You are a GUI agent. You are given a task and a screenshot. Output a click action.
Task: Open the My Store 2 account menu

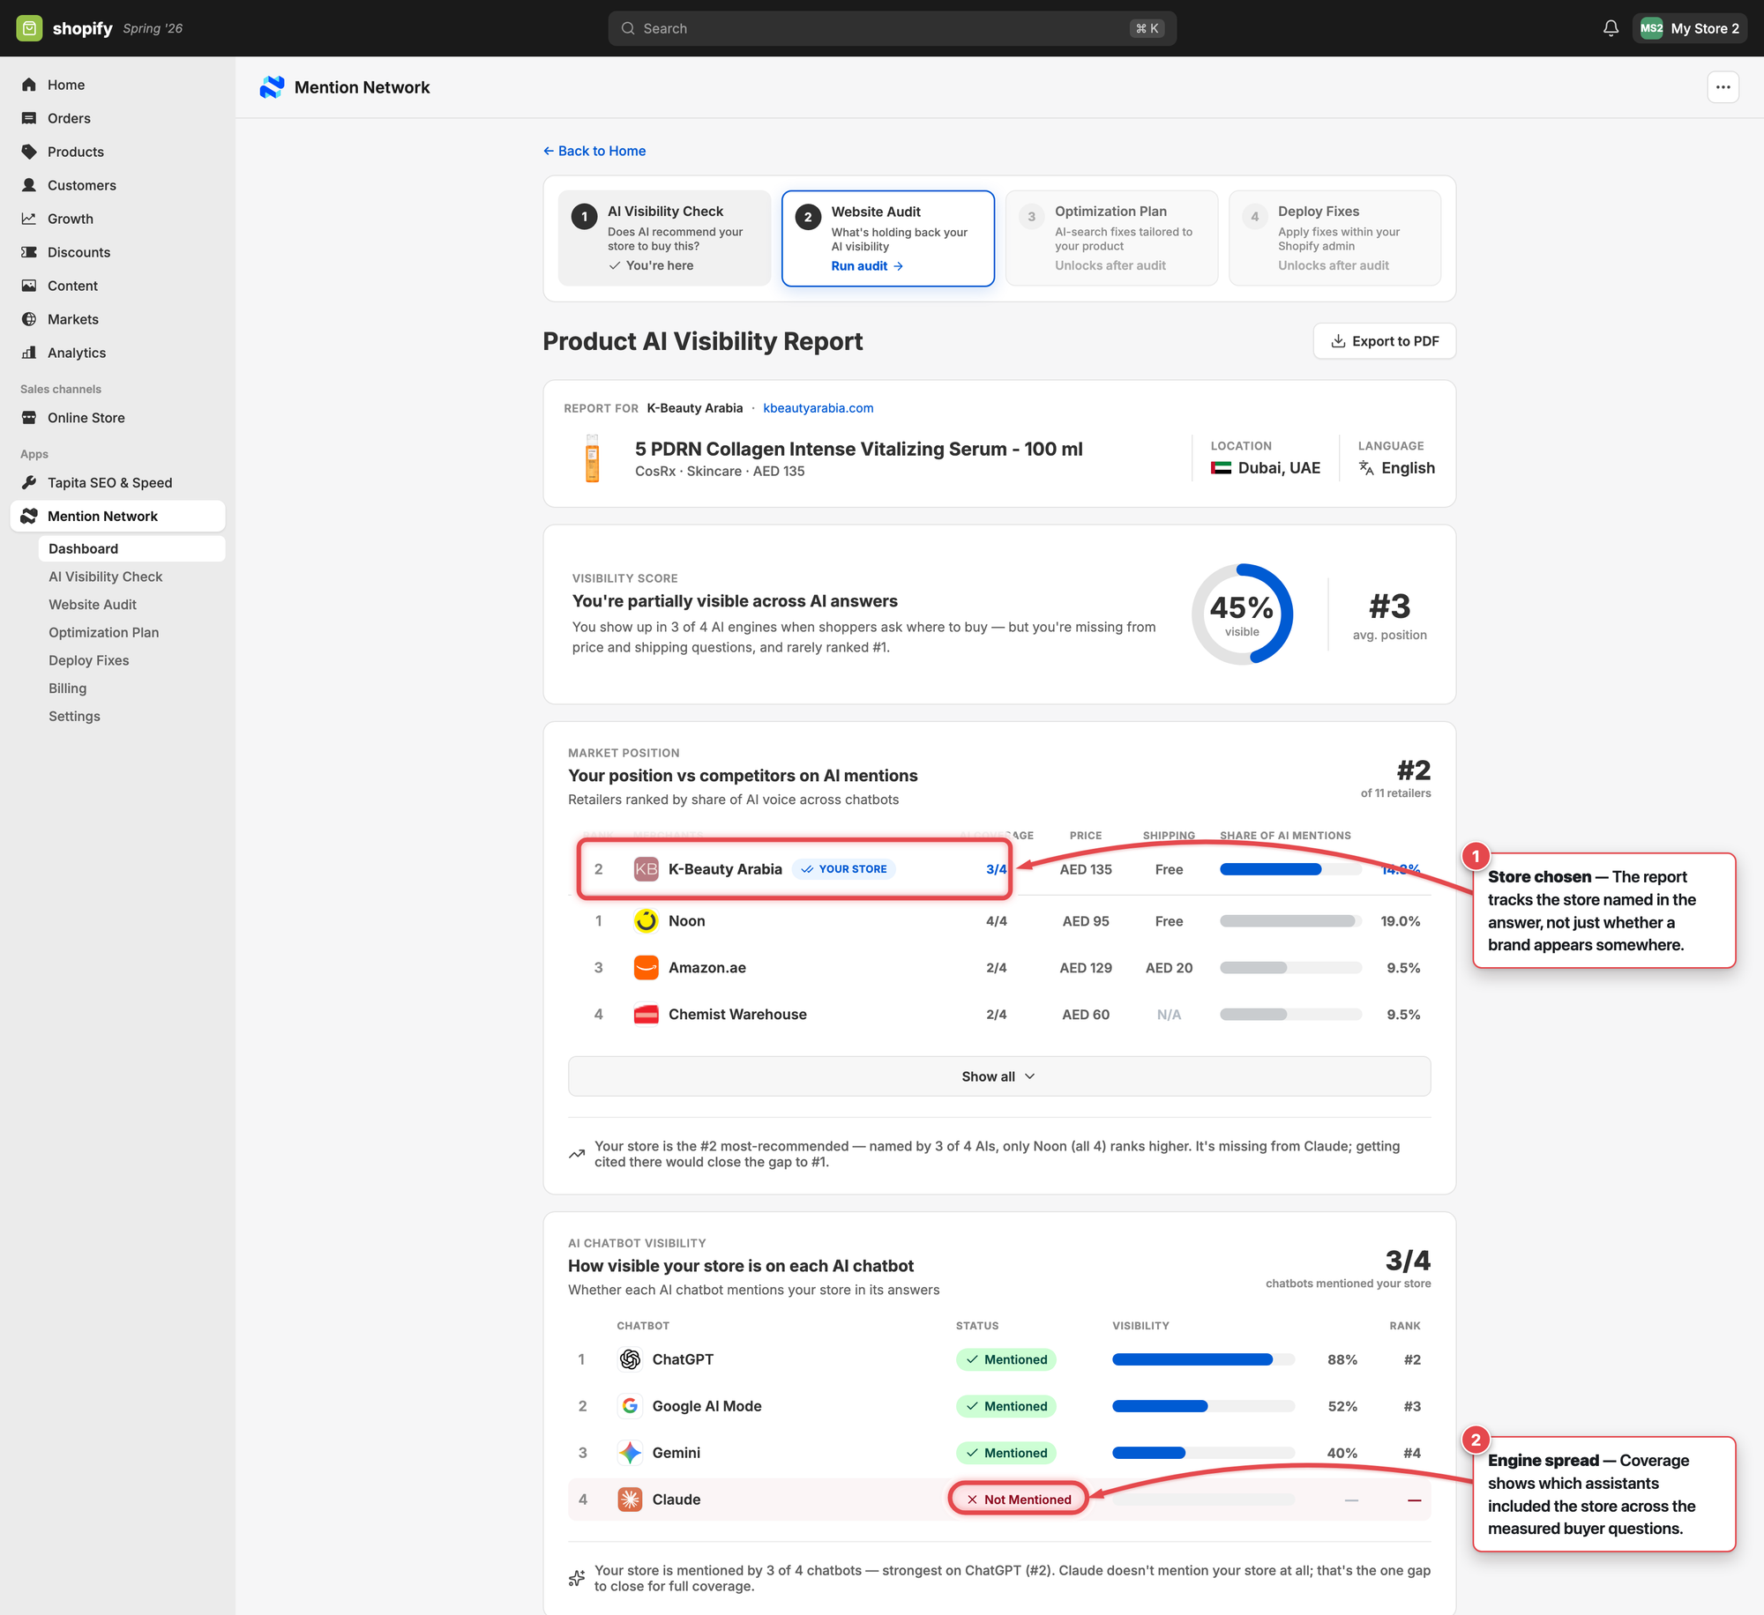tap(1689, 28)
